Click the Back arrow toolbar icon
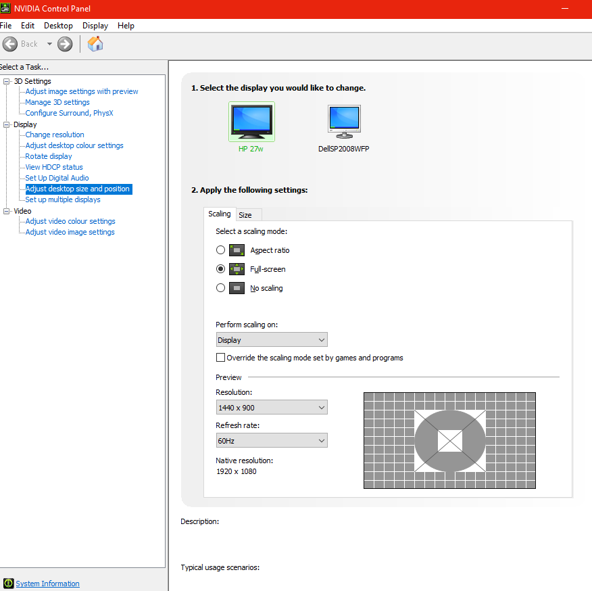Image resolution: width=592 pixels, height=591 pixels. [x=10, y=44]
